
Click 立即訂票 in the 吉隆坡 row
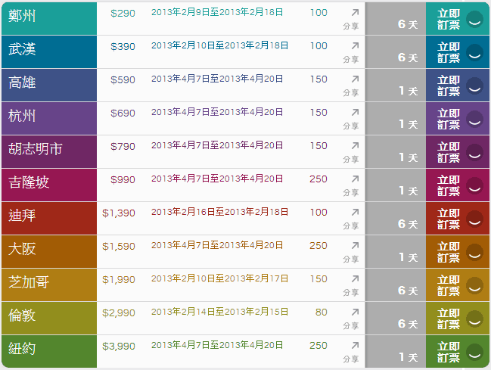(x=449, y=185)
